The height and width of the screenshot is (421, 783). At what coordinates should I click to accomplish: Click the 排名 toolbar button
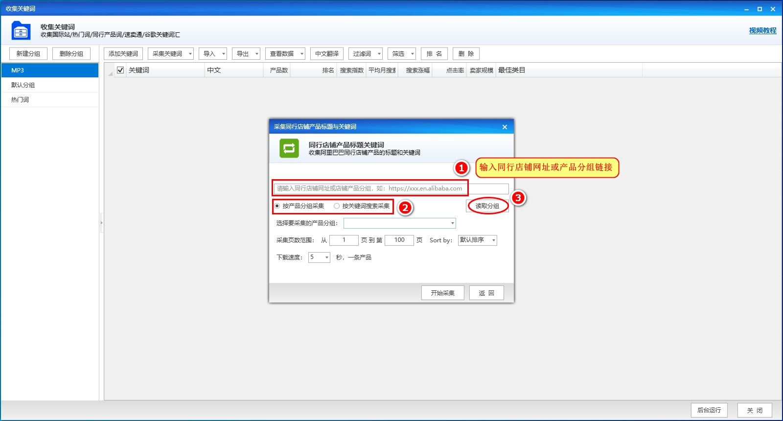[x=434, y=54]
